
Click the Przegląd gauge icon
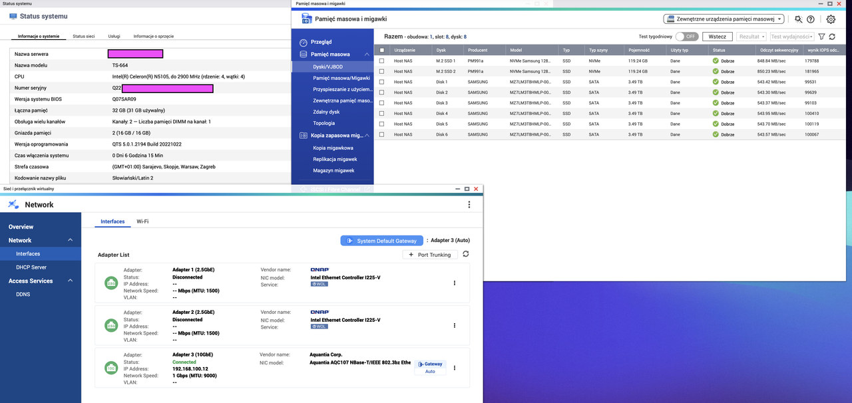[x=304, y=42]
